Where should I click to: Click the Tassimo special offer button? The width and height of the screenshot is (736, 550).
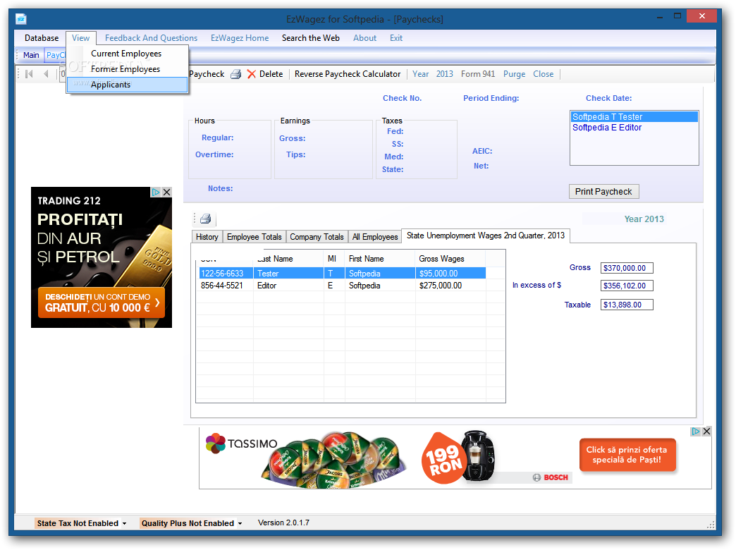tap(627, 455)
